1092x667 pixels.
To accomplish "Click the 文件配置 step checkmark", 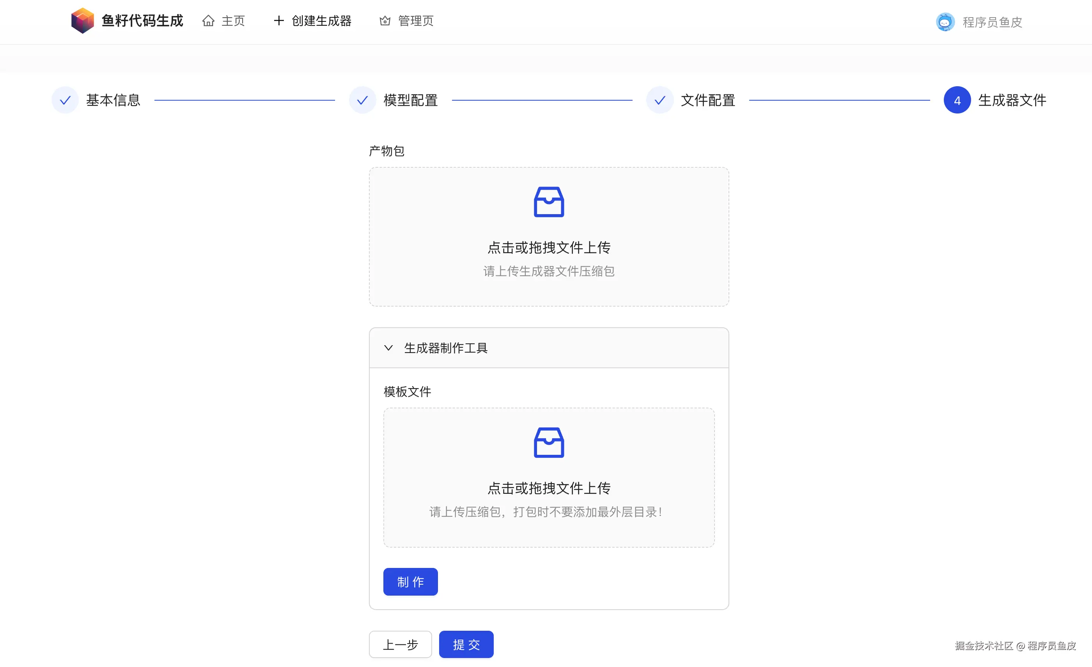I will [x=659, y=100].
